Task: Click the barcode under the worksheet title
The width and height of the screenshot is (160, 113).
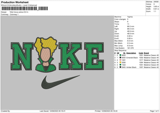Action: [x=24, y=9]
